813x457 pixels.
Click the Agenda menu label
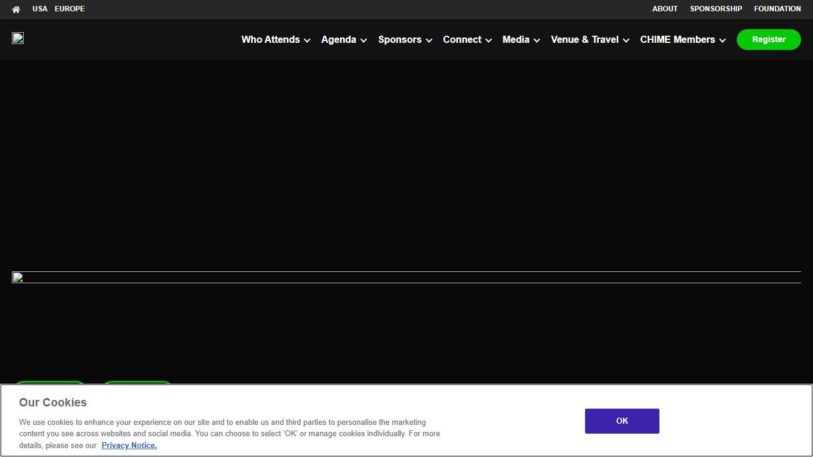tap(339, 39)
